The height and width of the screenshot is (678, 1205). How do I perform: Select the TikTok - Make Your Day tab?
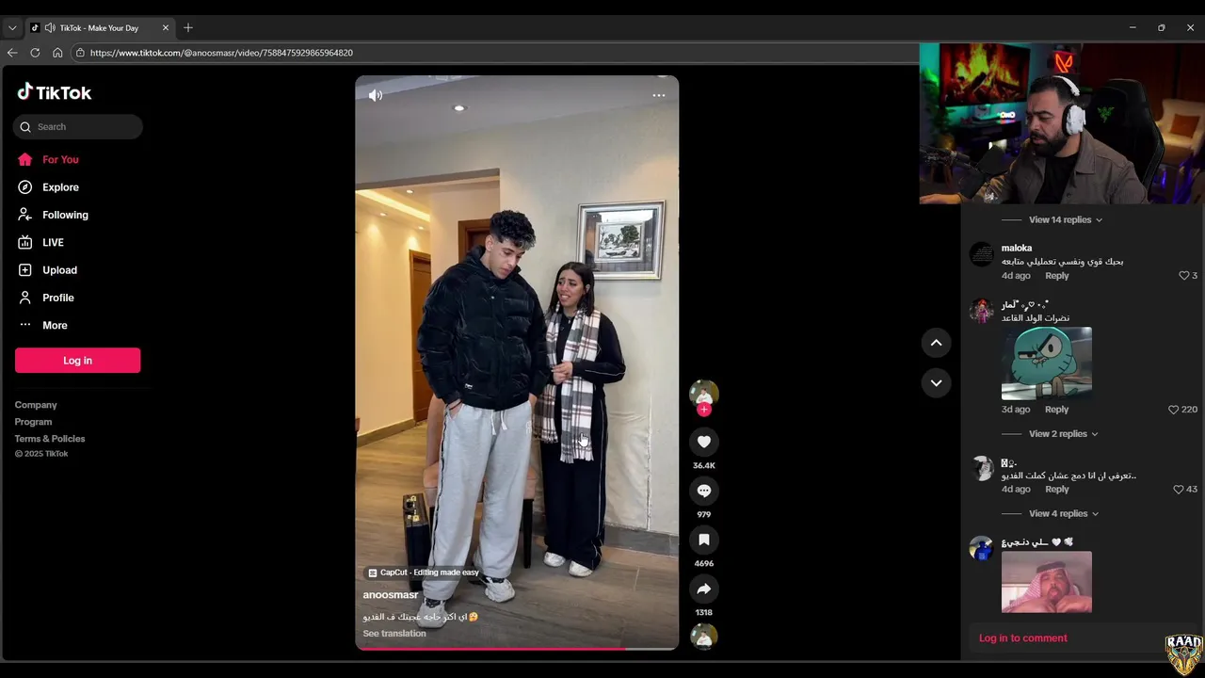[100, 28]
